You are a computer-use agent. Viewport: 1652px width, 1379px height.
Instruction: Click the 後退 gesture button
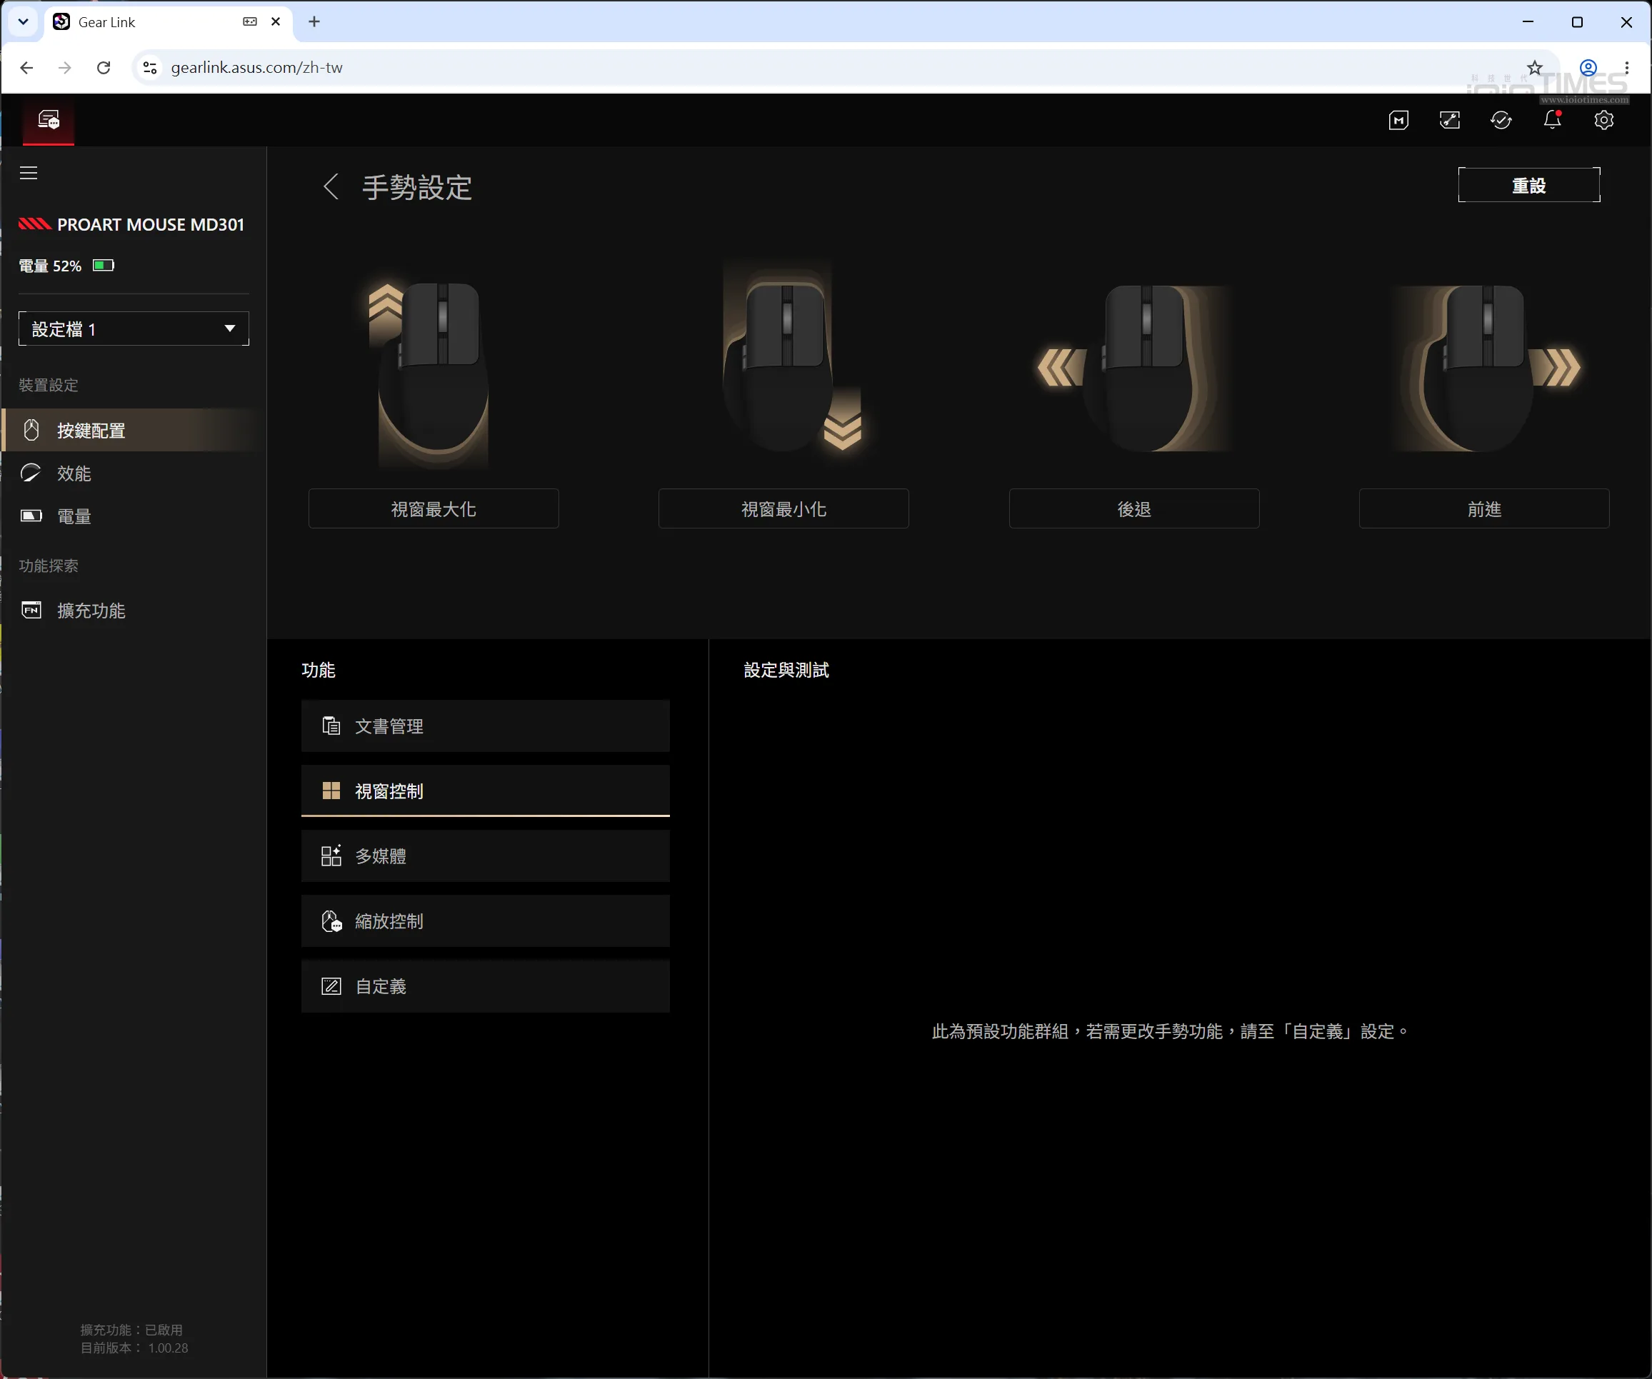(x=1133, y=509)
